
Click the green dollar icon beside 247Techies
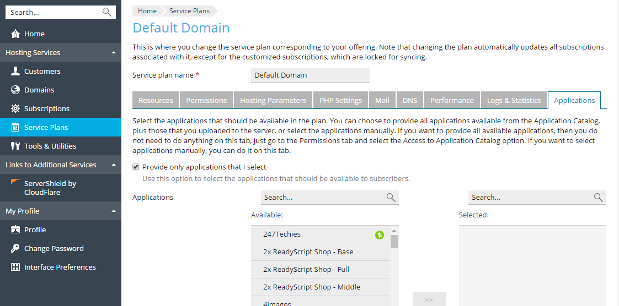[x=380, y=234]
